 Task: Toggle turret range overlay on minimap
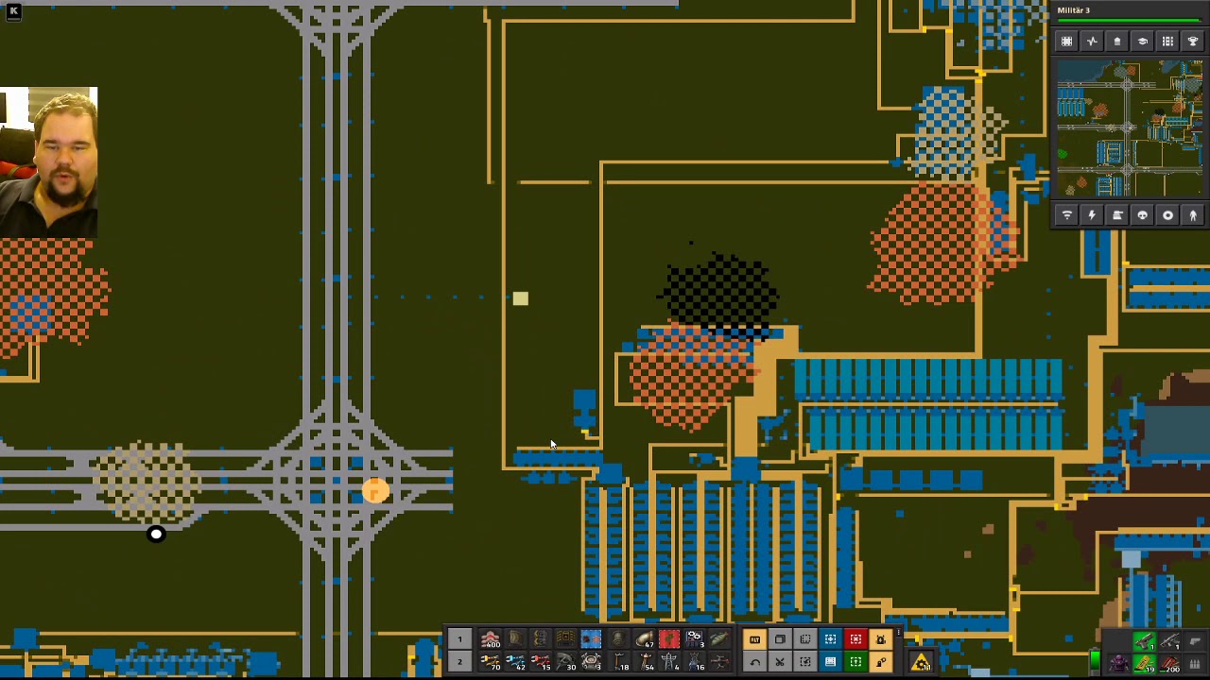[1117, 215]
